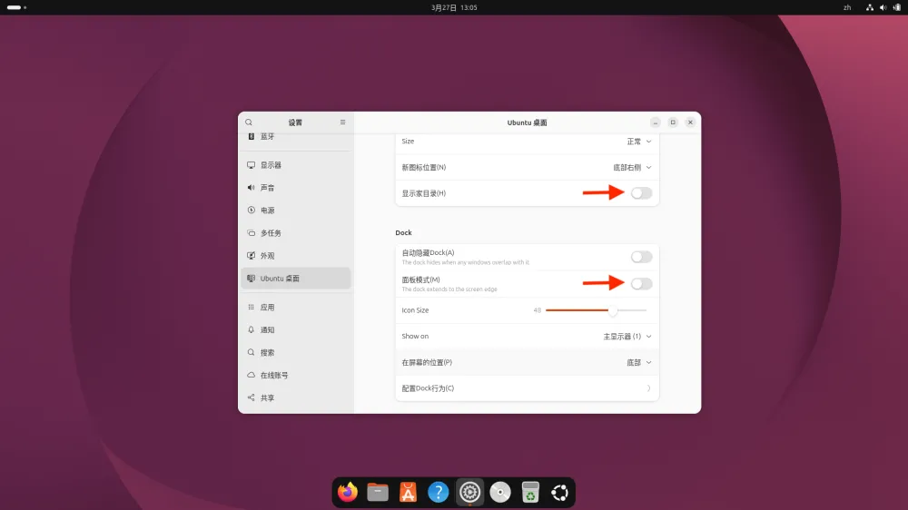This screenshot has width=908, height=510.
Task: Click the 共享 share icon
Action: (251, 397)
